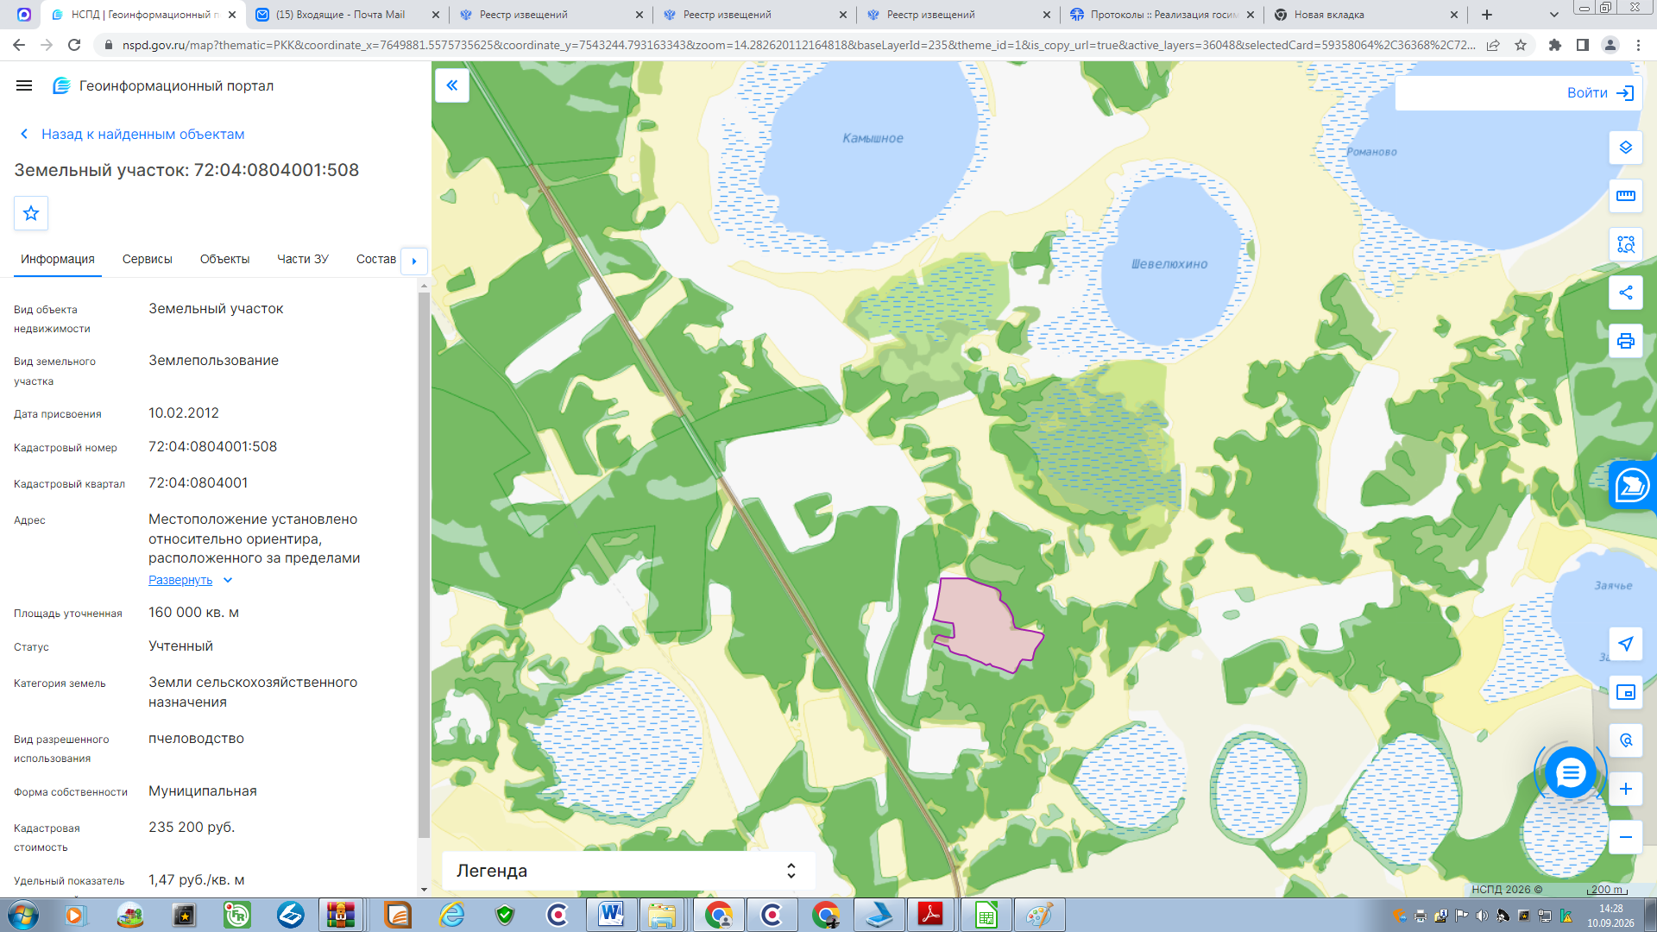
Task: Open map layers tool
Action: (x=1626, y=148)
